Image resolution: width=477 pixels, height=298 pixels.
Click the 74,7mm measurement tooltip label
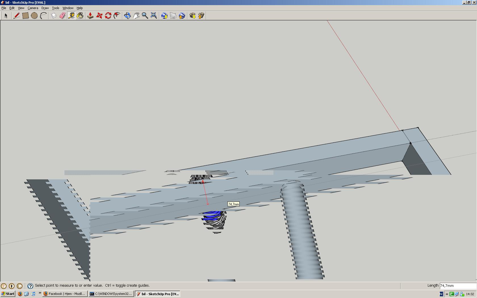point(233,204)
